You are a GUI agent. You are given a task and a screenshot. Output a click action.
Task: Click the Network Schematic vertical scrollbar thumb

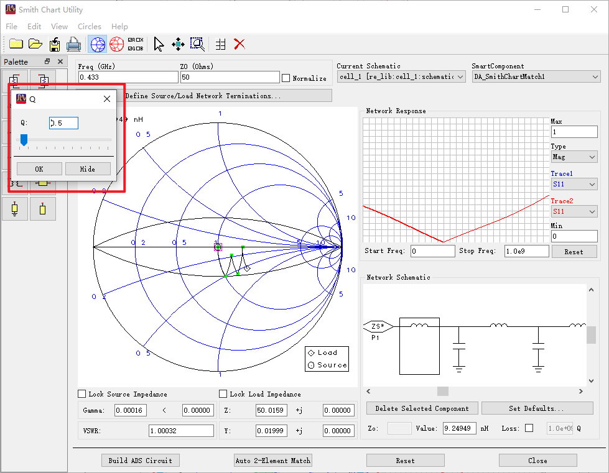point(591,335)
